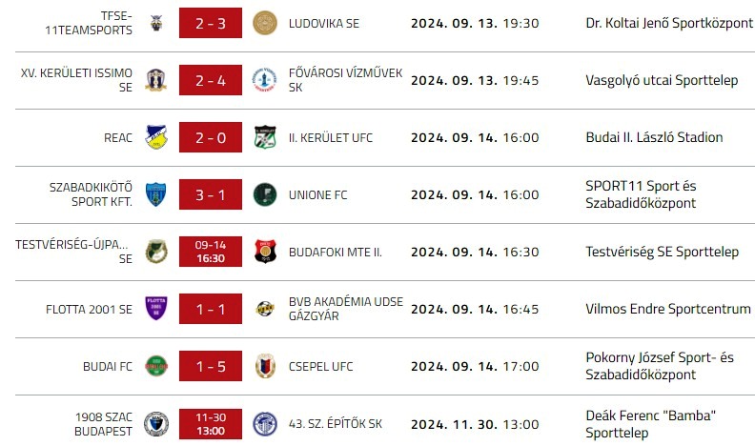Open the REAC club crest
755x446 pixels.
(156, 138)
